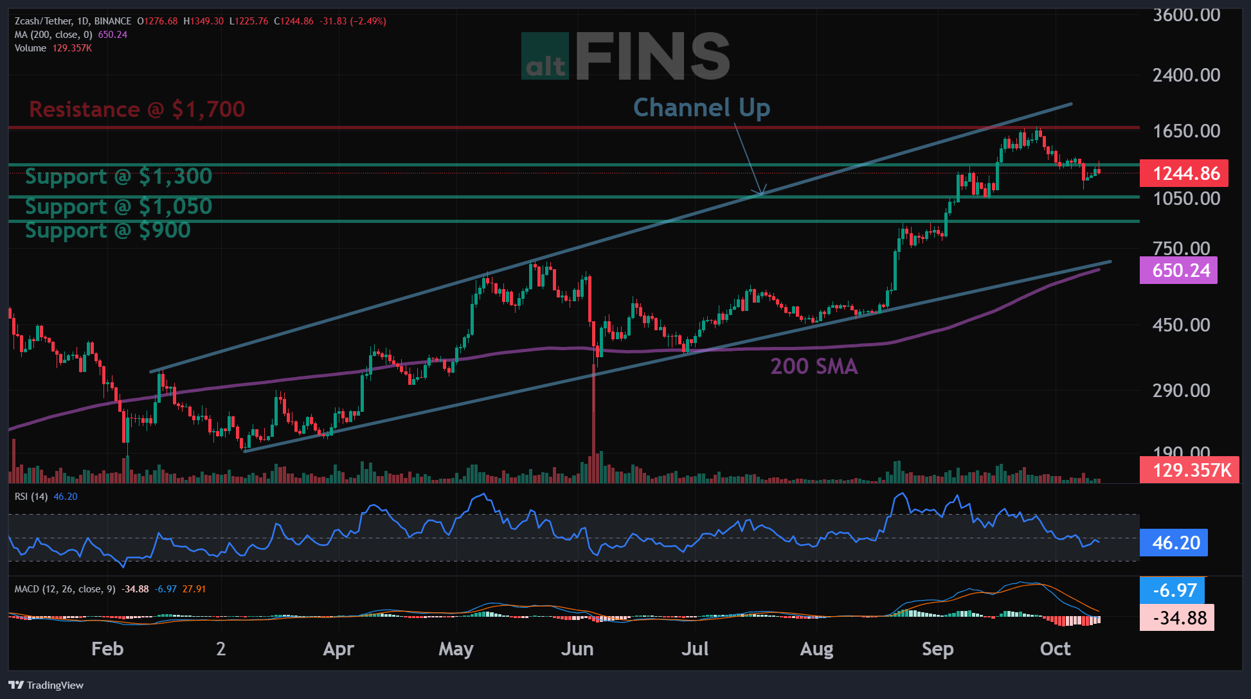Select the Volume 129.357K legend

[53, 48]
